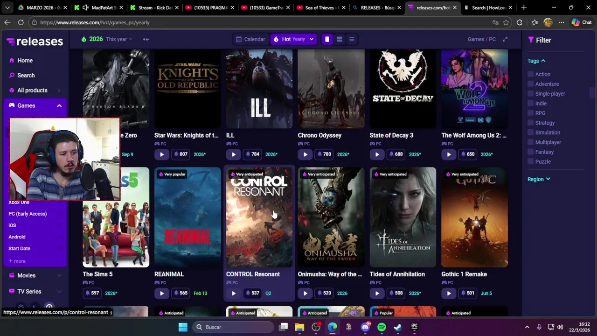Open State of Decay 3 title link

click(391, 135)
